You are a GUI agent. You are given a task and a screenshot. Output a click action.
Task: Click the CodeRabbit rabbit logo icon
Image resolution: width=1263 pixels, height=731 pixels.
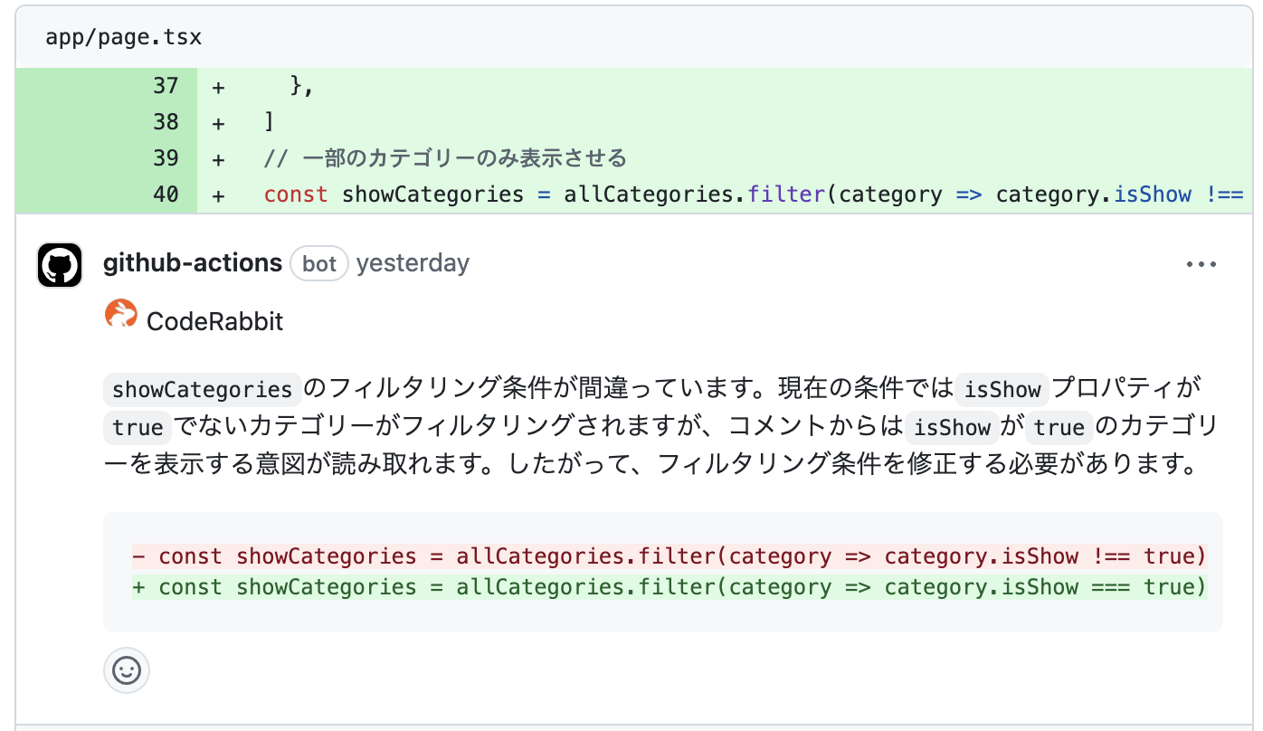(x=120, y=315)
